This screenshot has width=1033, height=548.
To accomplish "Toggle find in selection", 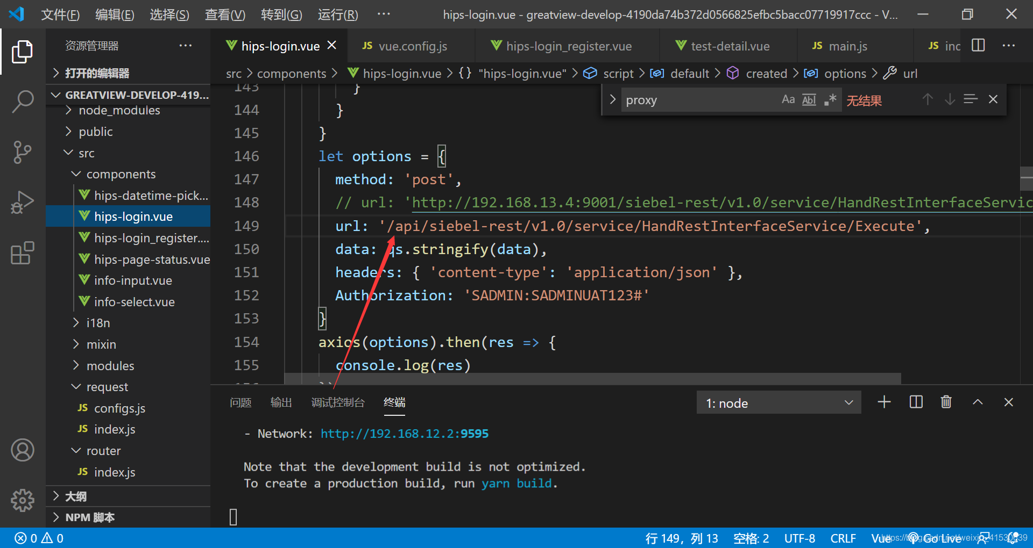I will [971, 99].
